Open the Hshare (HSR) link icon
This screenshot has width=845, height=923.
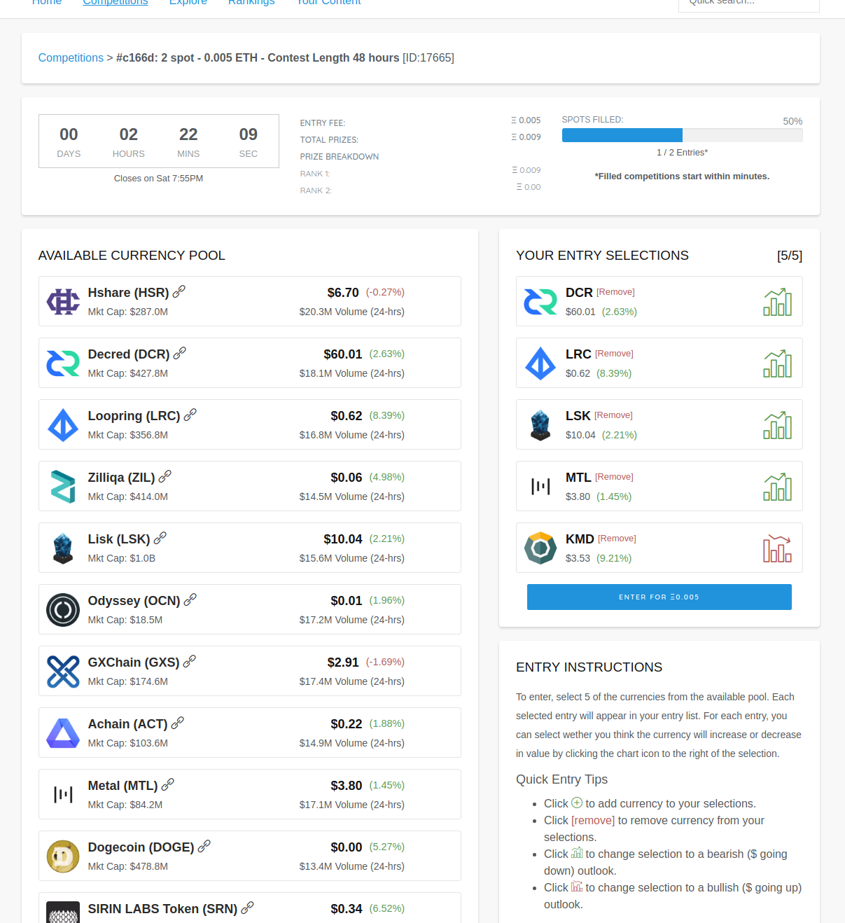point(179,291)
